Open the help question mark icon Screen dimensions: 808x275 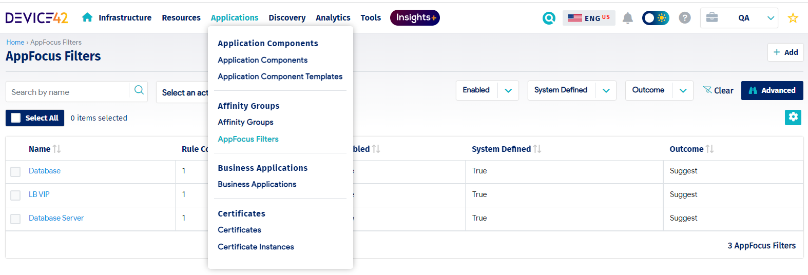(x=684, y=18)
